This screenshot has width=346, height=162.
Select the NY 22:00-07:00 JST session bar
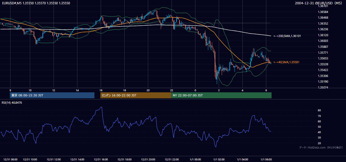tap(221, 95)
